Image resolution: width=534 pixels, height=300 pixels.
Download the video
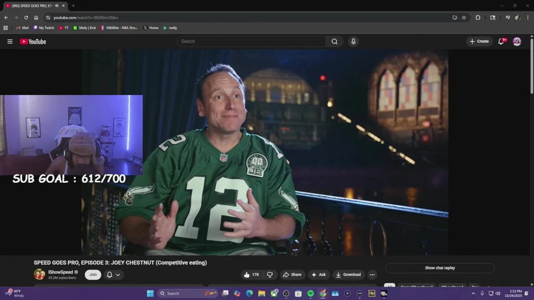(x=348, y=275)
